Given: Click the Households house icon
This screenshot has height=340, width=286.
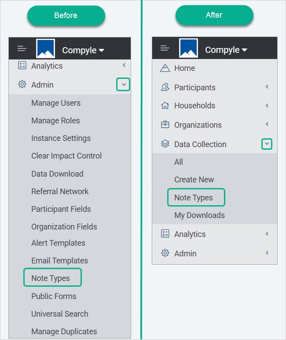Looking at the screenshot, I should click(165, 106).
